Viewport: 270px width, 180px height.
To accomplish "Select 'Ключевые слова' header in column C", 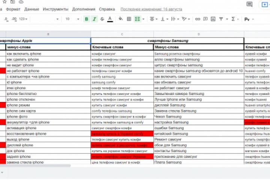I will tap(122, 47).
